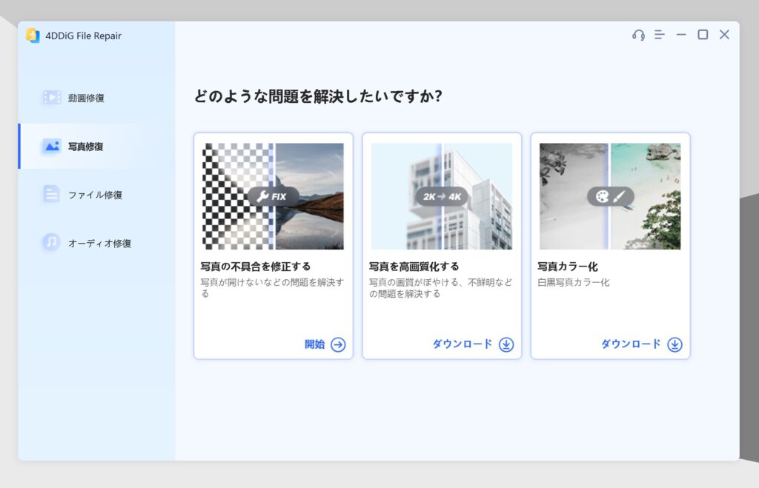The height and width of the screenshot is (488, 759).
Task: Close the 4DDiG File Repair window
Action: pyautogui.click(x=724, y=34)
